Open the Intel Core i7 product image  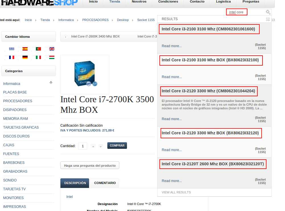point(85,74)
